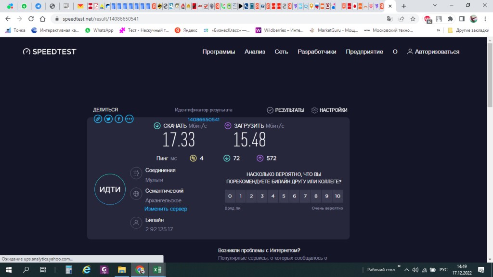Click the idle ping icon beside 4

194,158
